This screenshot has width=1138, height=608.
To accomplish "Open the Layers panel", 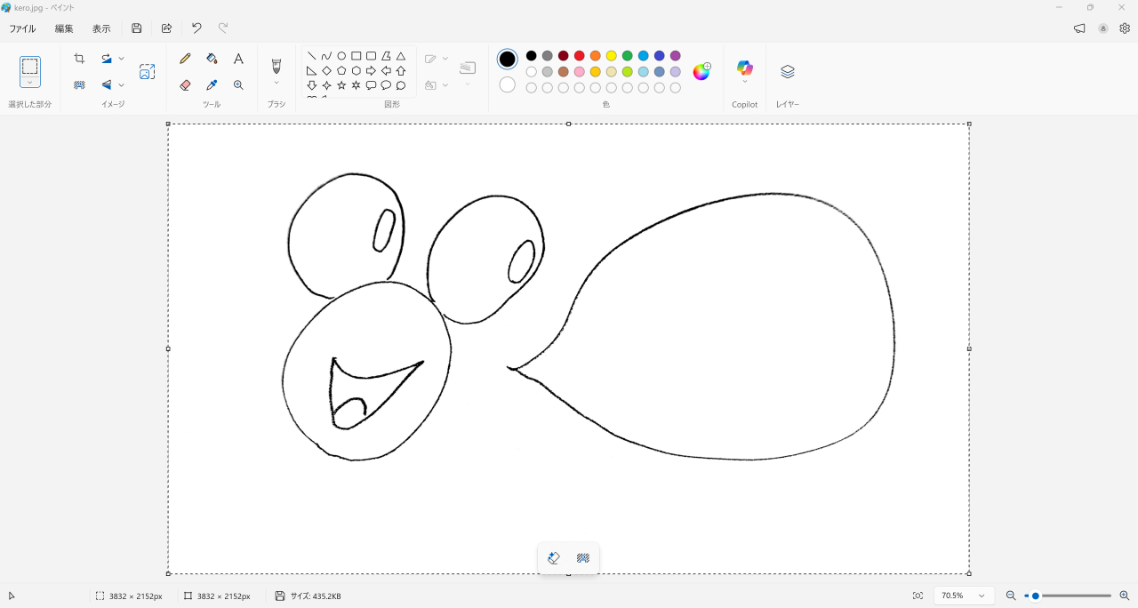I will [x=787, y=71].
